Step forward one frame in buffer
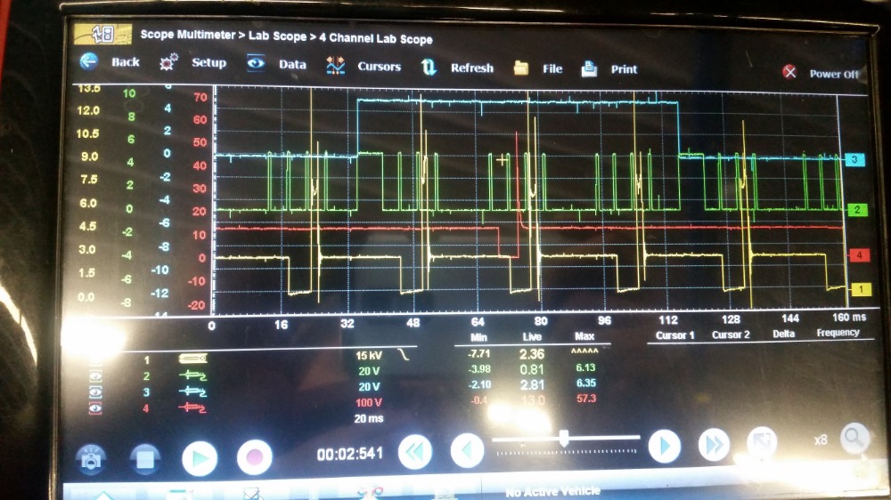This screenshot has width=891, height=500. click(x=664, y=446)
